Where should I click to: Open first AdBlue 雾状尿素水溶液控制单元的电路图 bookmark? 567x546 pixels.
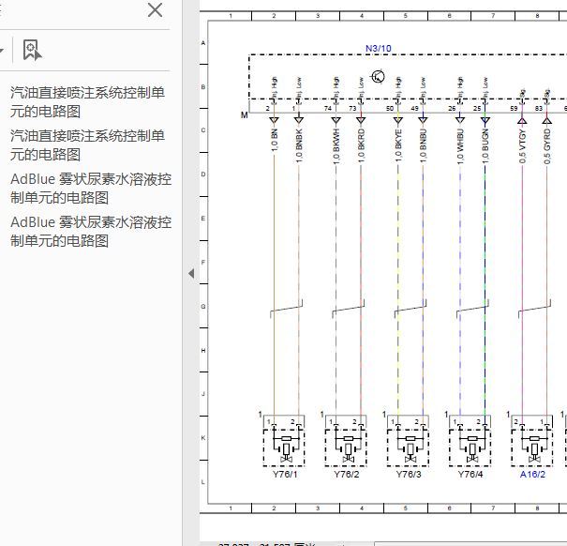pos(91,189)
